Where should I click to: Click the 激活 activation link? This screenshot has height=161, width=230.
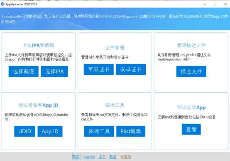[113, 157]
